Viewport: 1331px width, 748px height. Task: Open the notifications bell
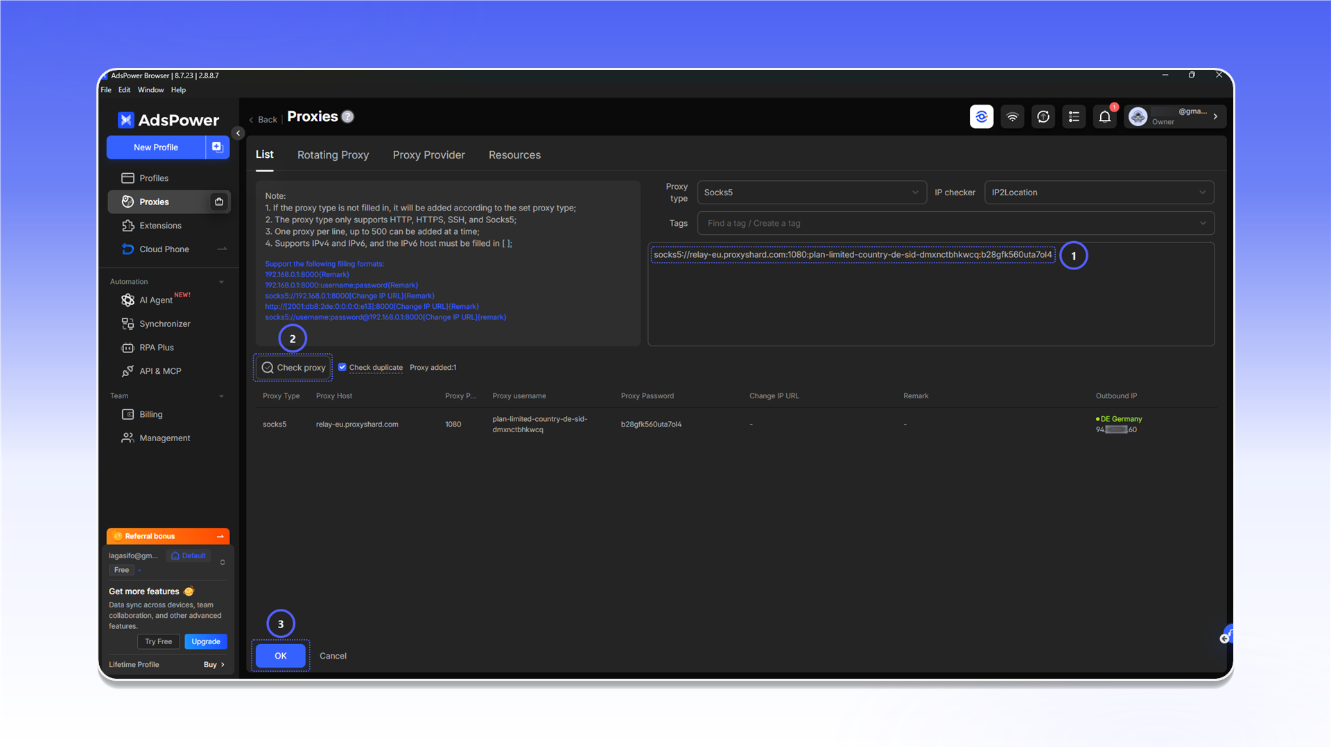point(1105,117)
